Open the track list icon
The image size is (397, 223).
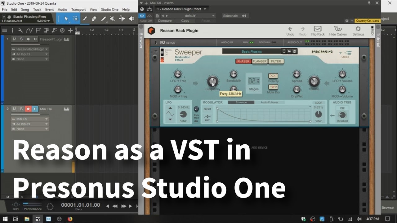5,30
